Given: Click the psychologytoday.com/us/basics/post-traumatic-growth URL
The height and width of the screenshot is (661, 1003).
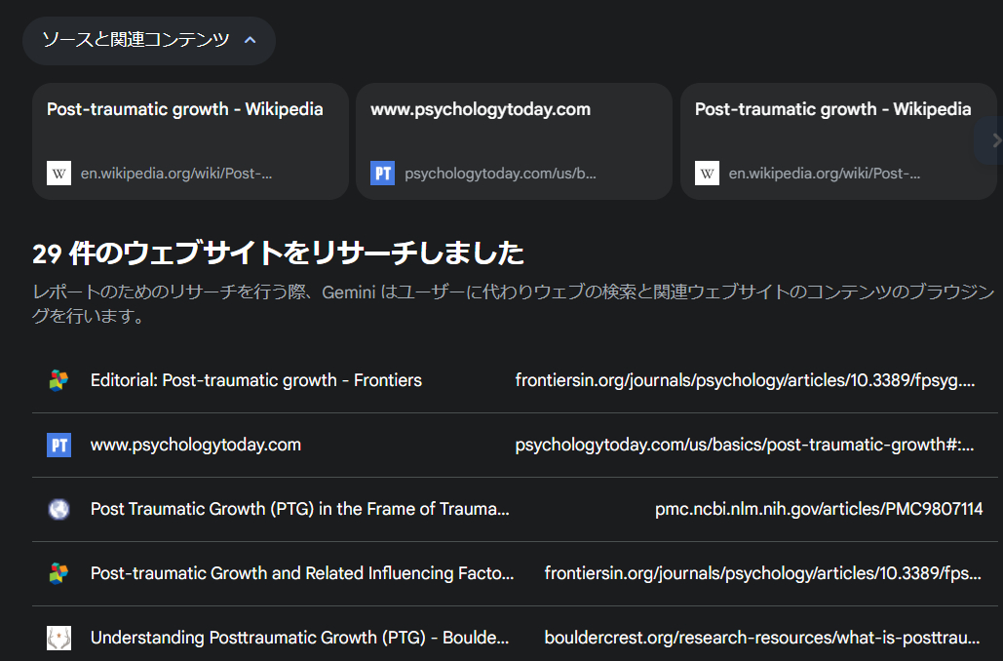Looking at the screenshot, I should pyautogui.click(x=745, y=445).
